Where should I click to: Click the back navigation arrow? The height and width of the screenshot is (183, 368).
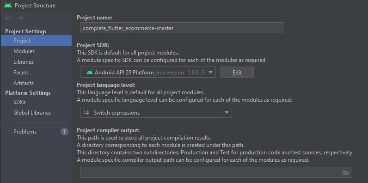point(8,18)
